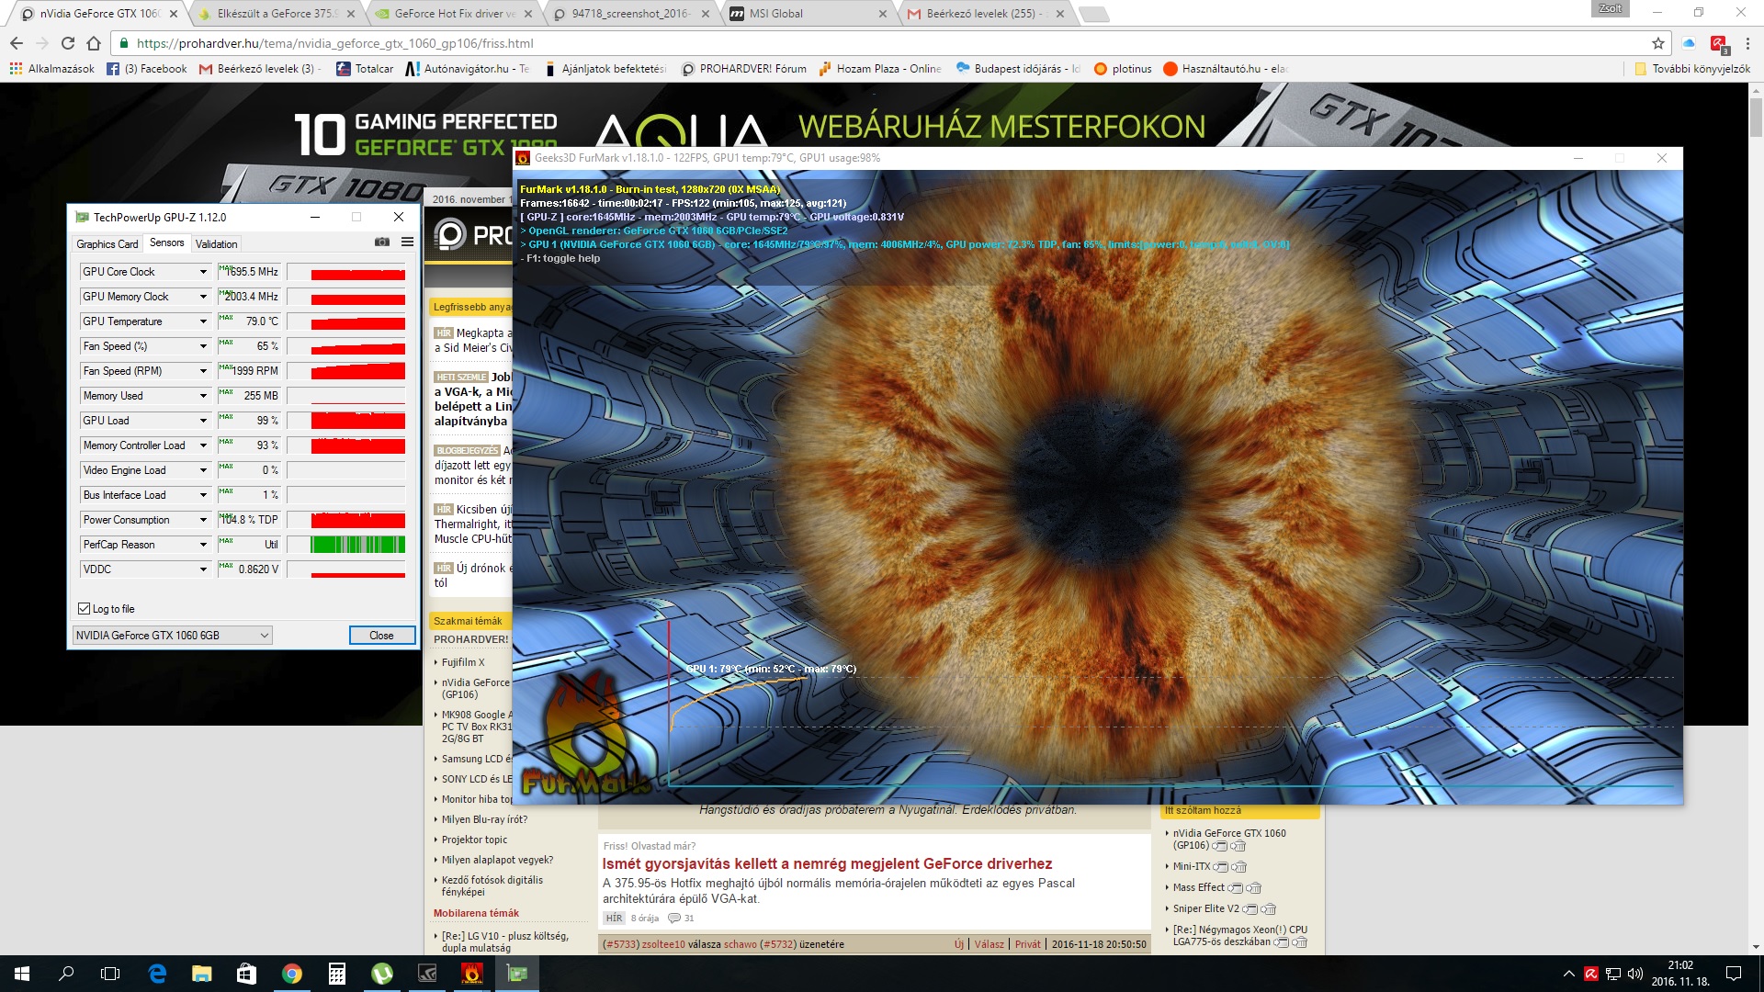Screen dimensions: 1764x992
Task: Uncheck the Log to file checkbox
Action: (x=85, y=609)
